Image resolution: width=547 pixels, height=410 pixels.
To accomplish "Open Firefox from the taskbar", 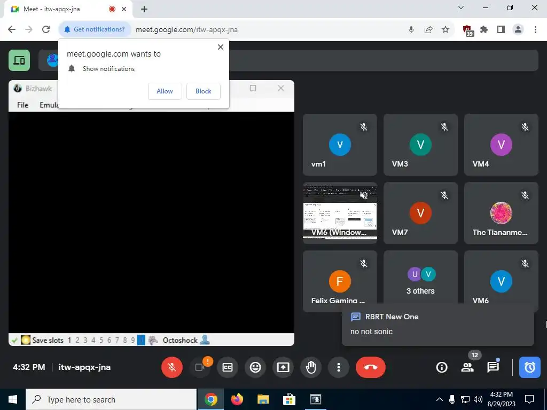I will (237, 399).
